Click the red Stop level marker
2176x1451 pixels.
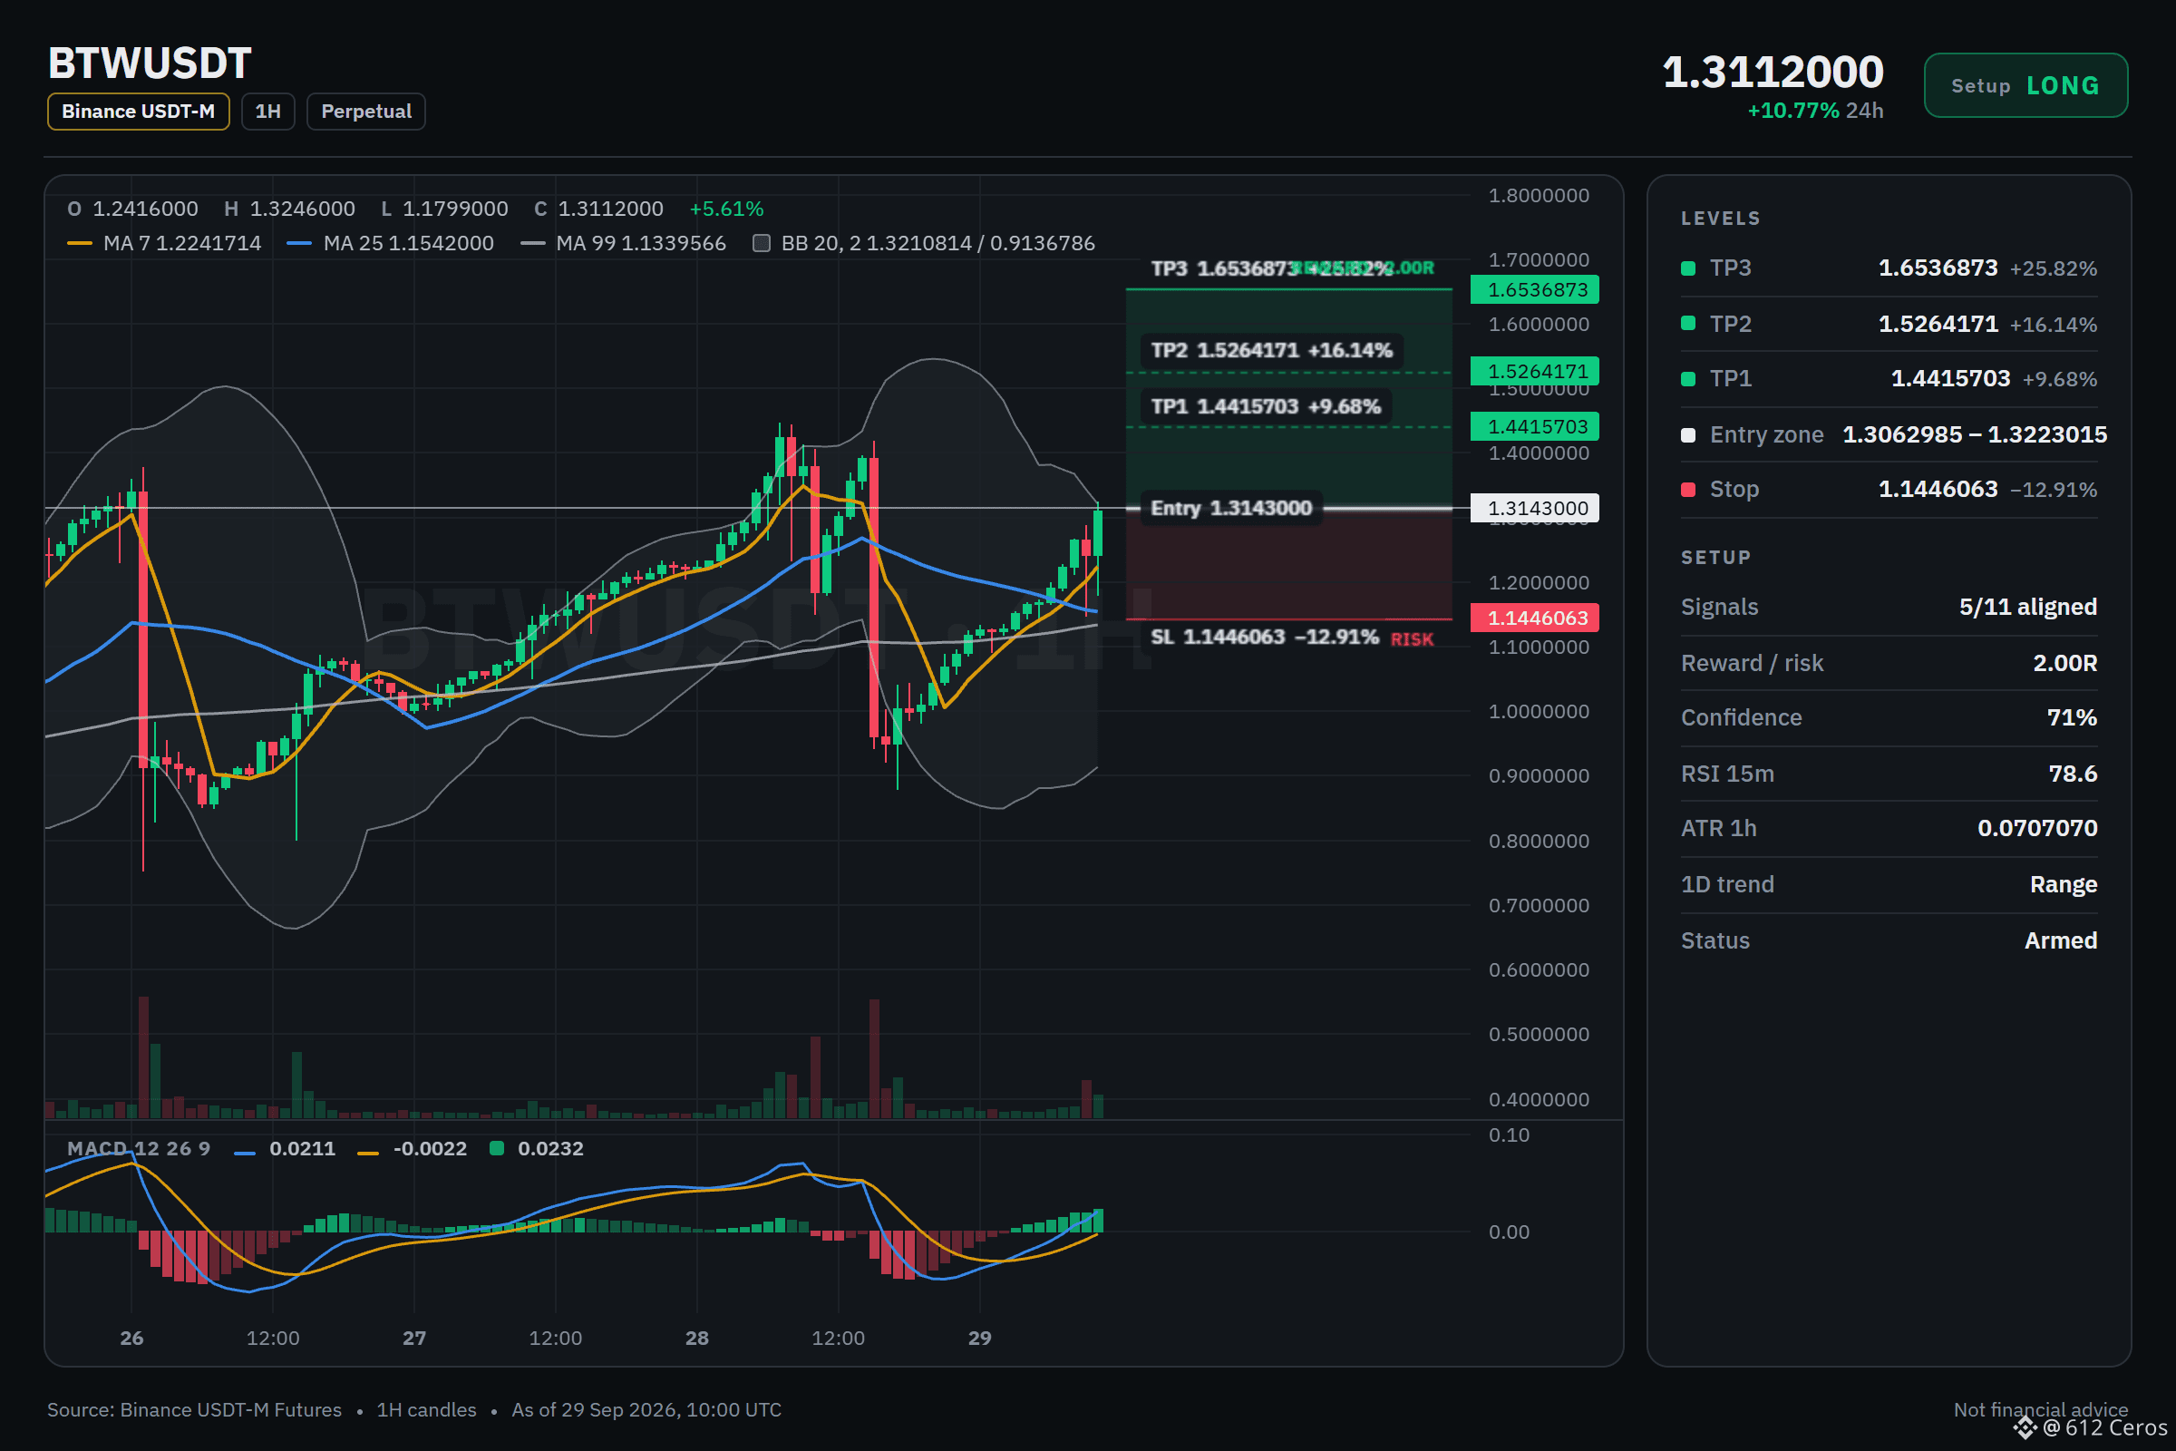coord(1688,490)
